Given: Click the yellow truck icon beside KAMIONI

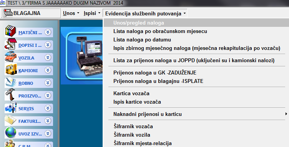Looking at the screenshot, I should point(11,69).
